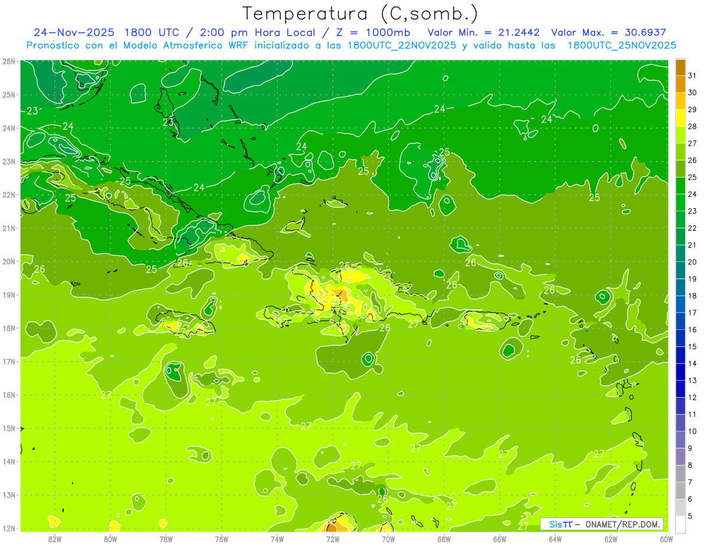Click the legend value 14
This screenshot has height=547, width=708.
[692, 363]
